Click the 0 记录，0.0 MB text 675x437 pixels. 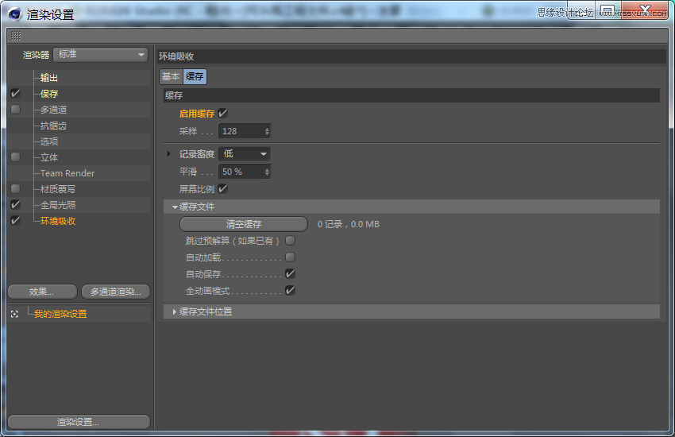pyautogui.click(x=349, y=224)
